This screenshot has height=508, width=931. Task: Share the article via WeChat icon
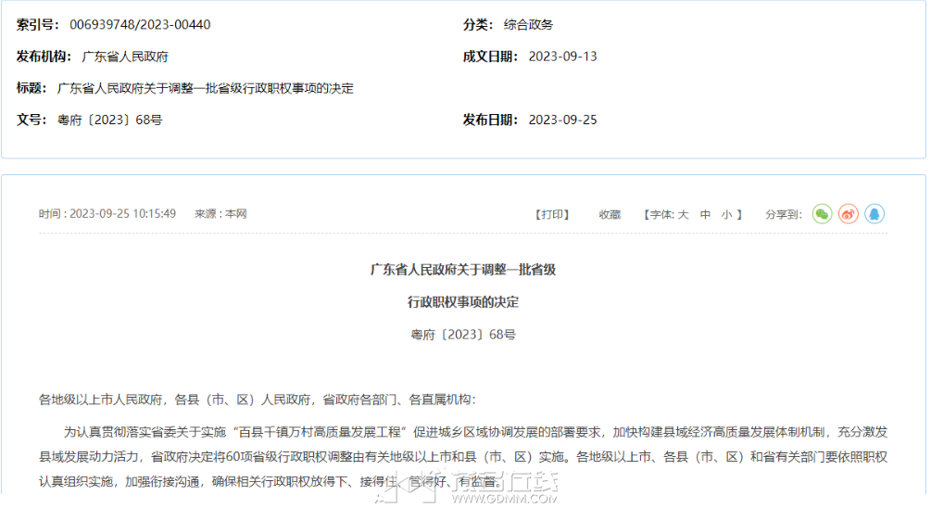click(822, 214)
